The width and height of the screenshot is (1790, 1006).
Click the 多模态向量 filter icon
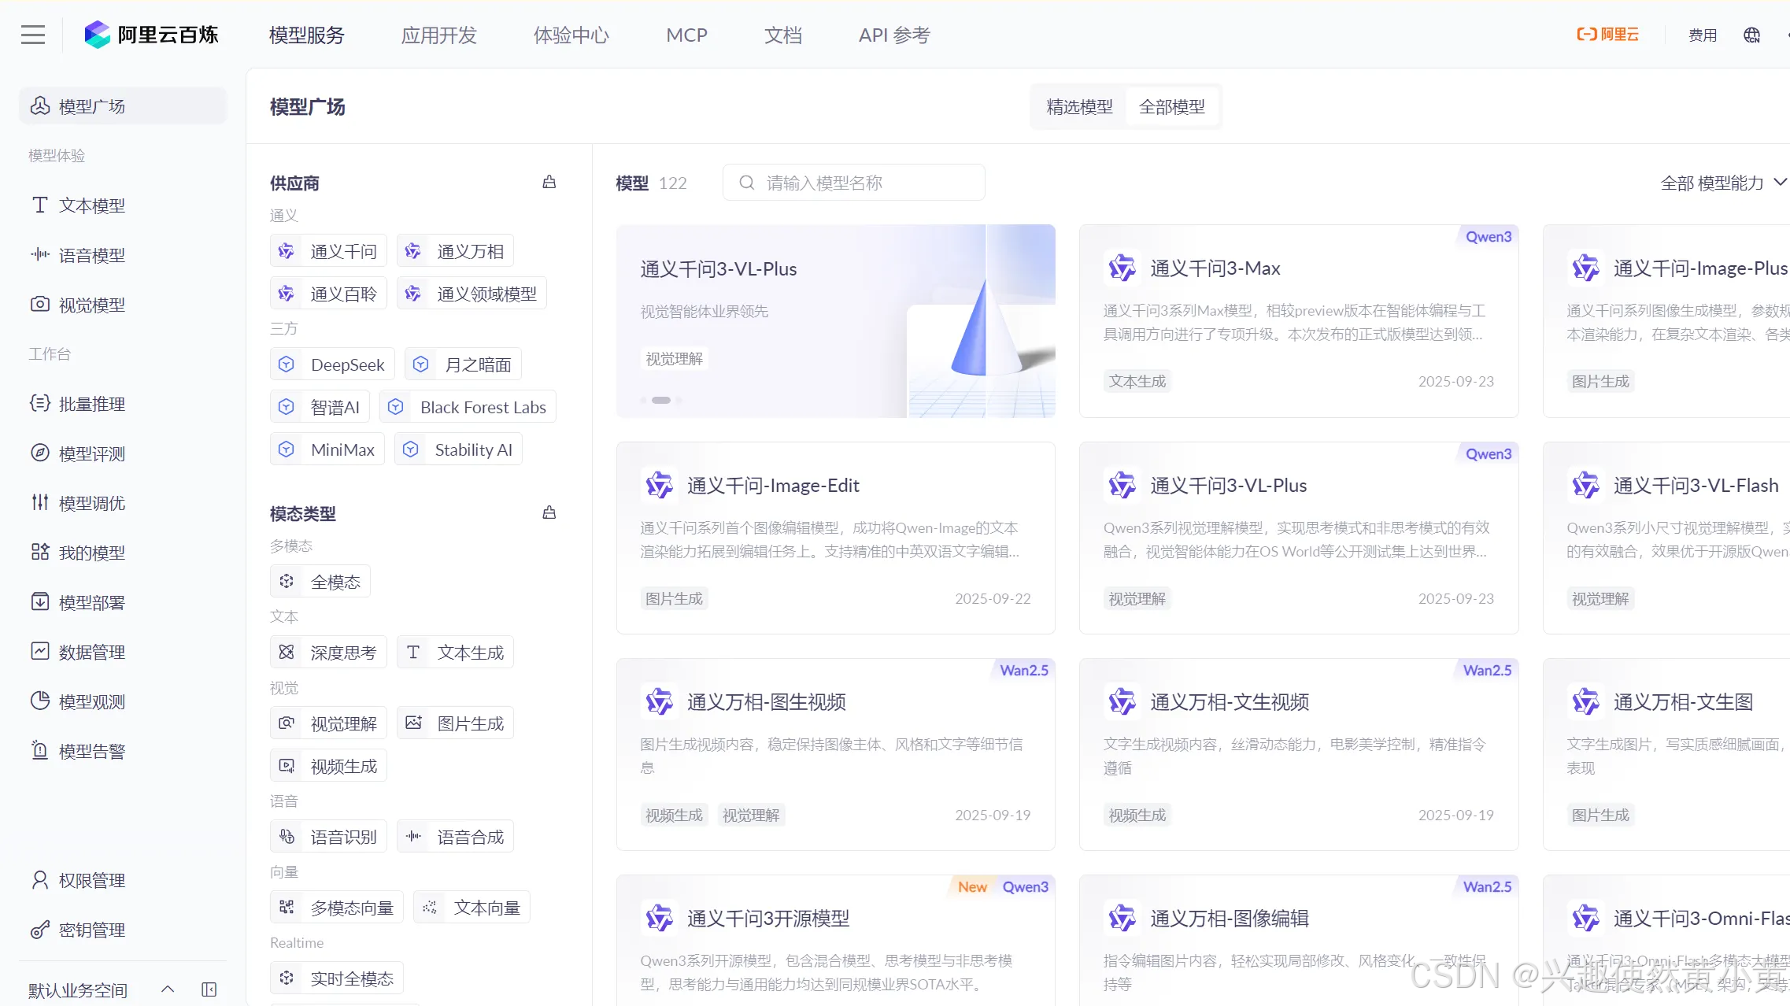coord(287,907)
